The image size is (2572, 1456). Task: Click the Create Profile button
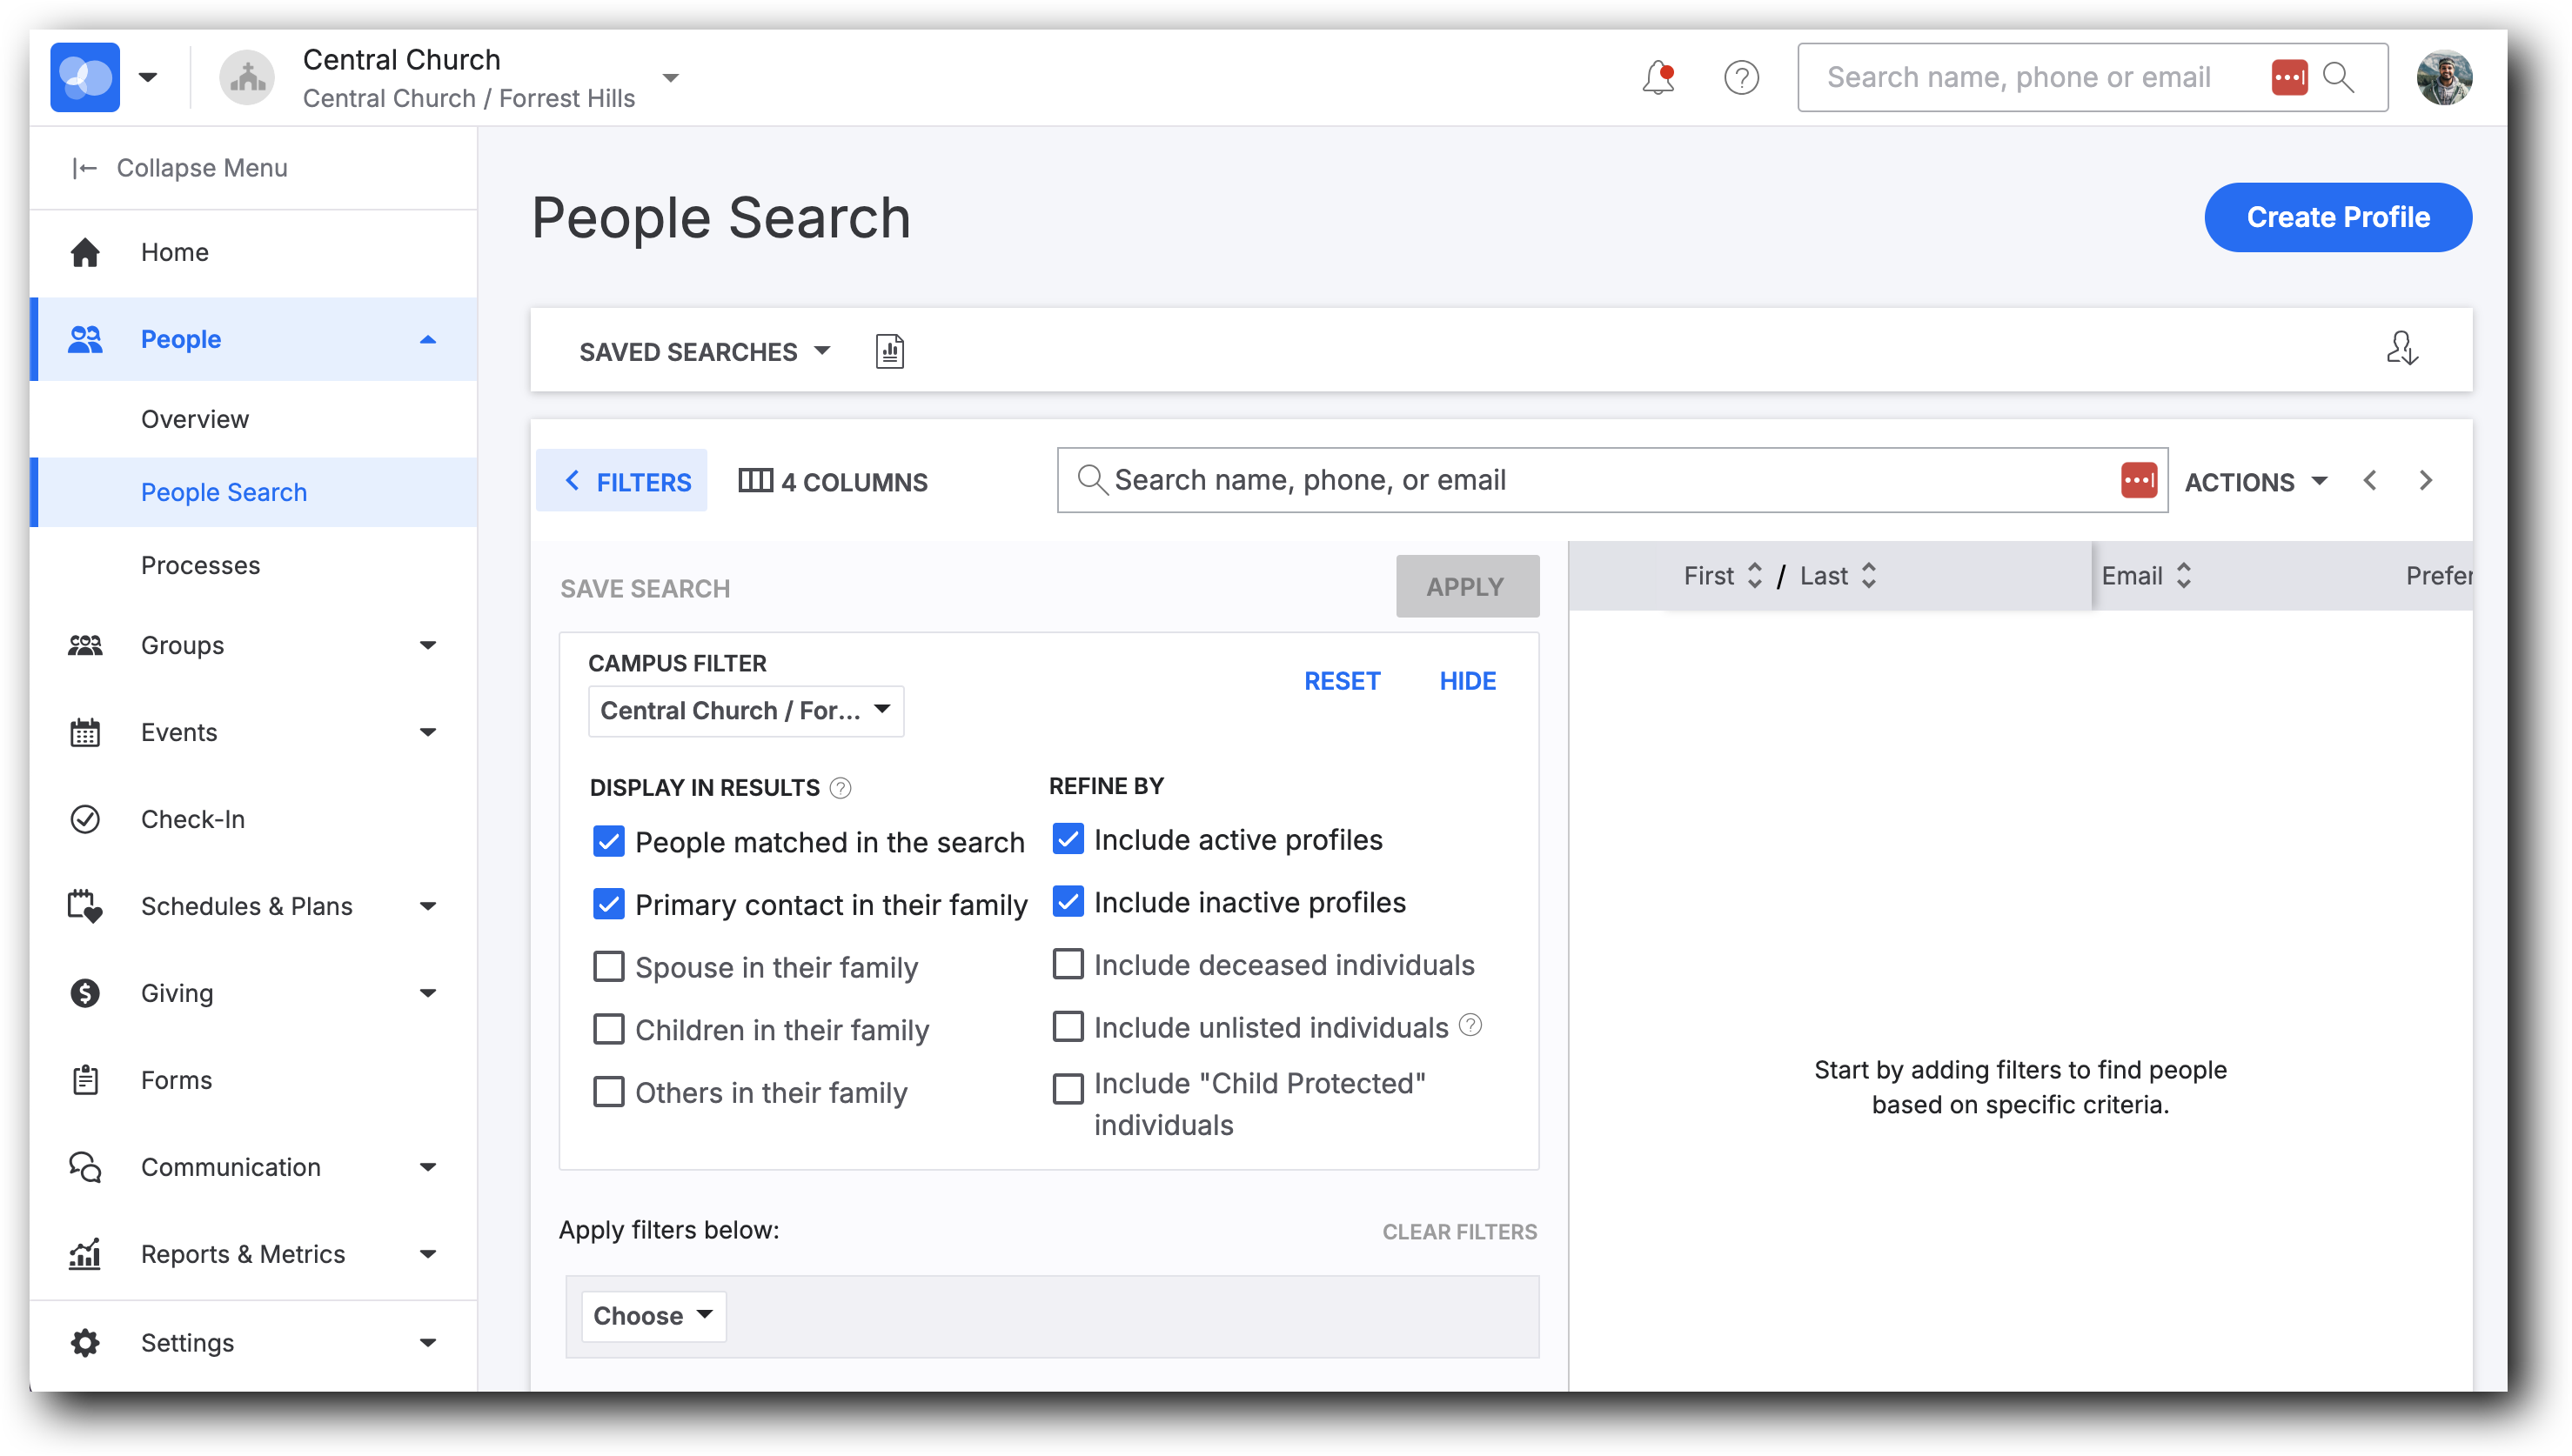[x=2337, y=217]
